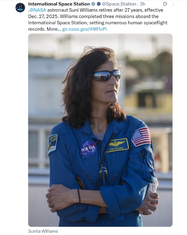
Task: Click the mirrored sunglasses in the photo
Action: [x=106, y=75]
